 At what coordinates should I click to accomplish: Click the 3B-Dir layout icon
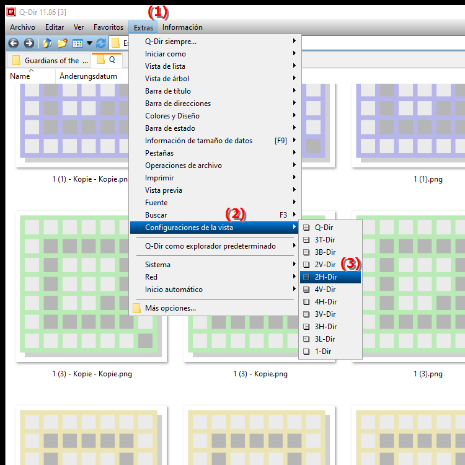pos(306,252)
